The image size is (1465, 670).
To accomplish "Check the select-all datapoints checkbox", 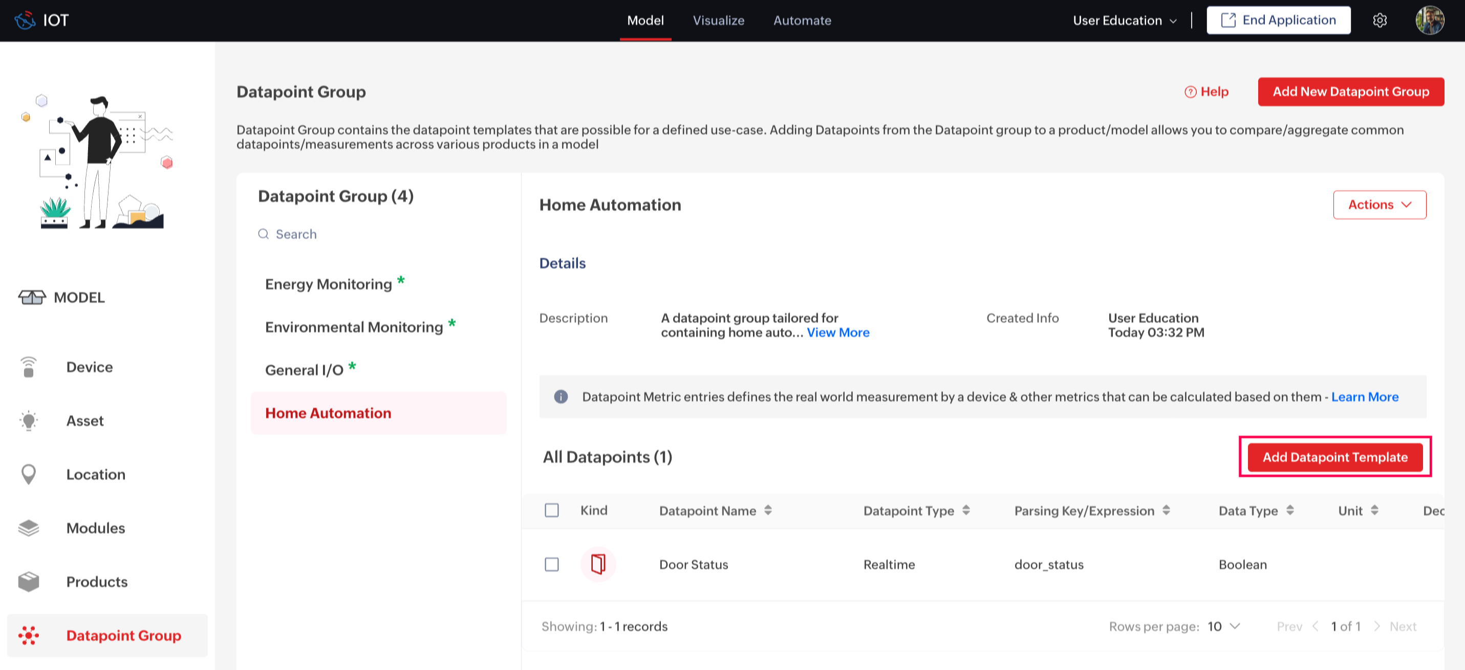I will pyautogui.click(x=552, y=510).
